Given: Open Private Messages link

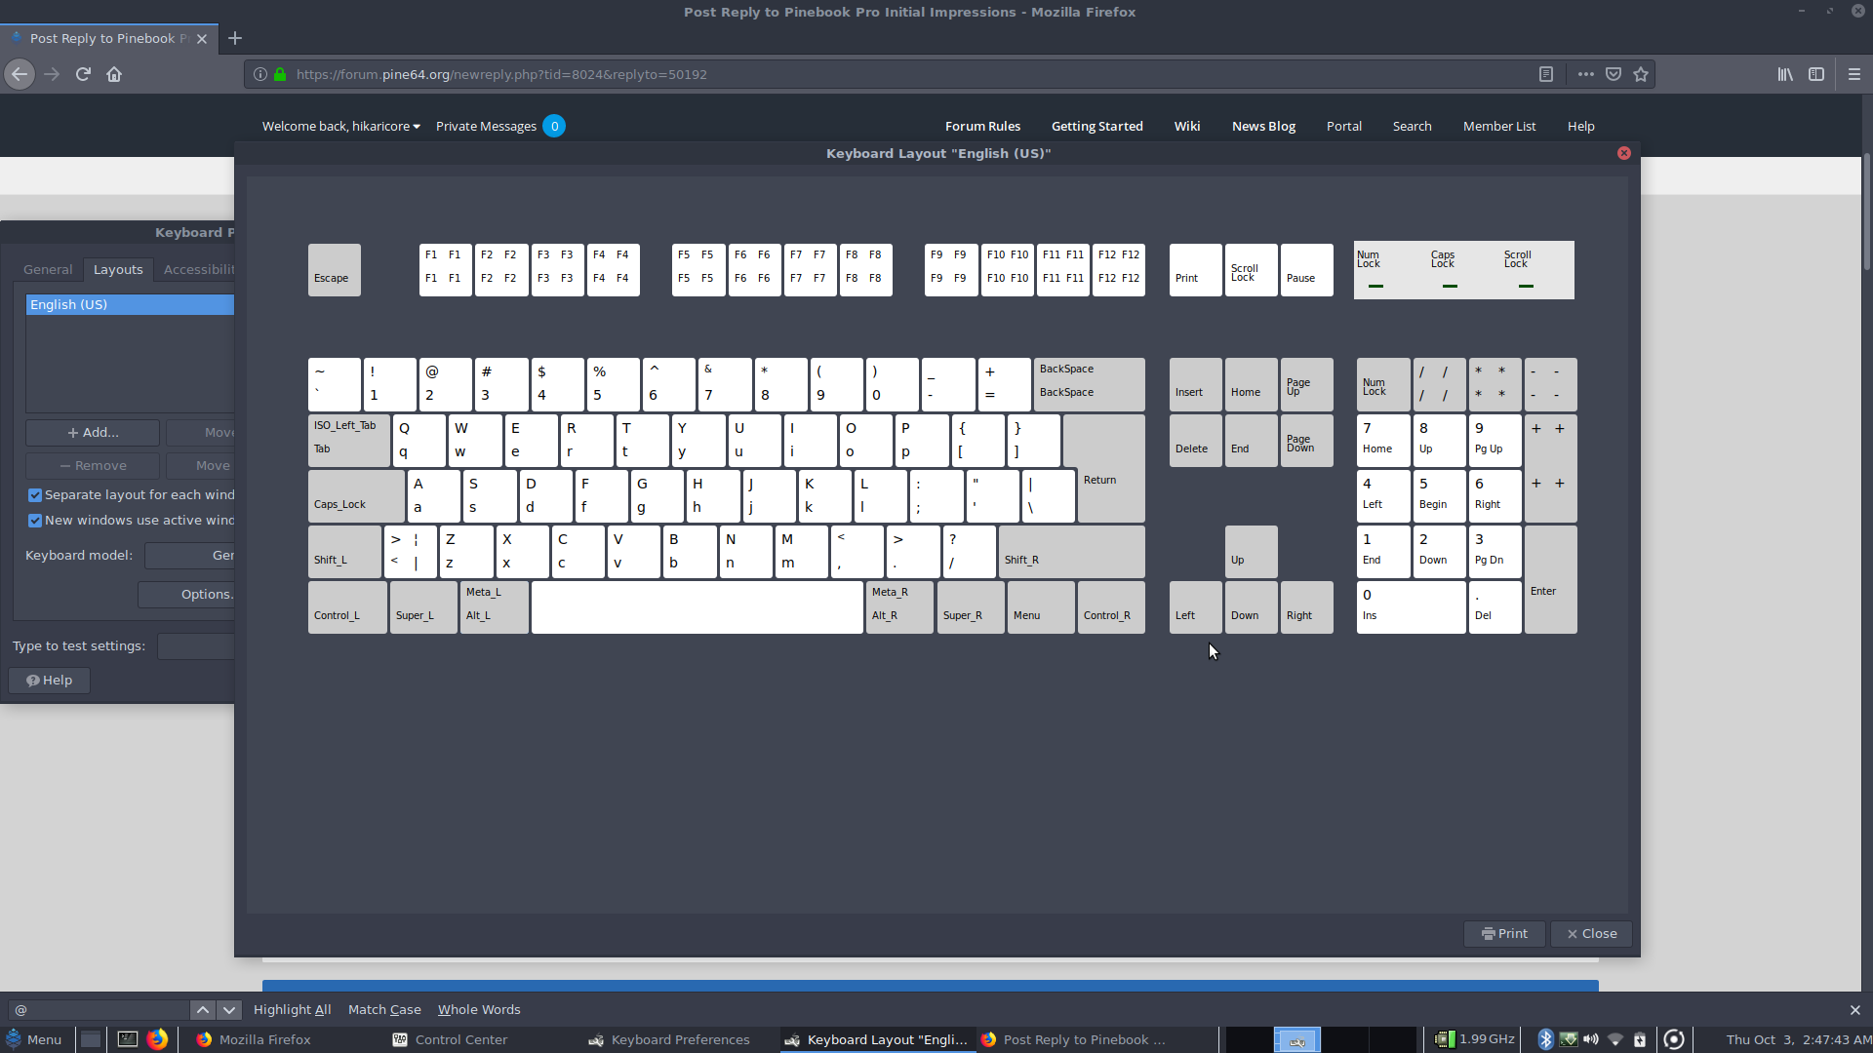Looking at the screenshot, I should point(486,127).
